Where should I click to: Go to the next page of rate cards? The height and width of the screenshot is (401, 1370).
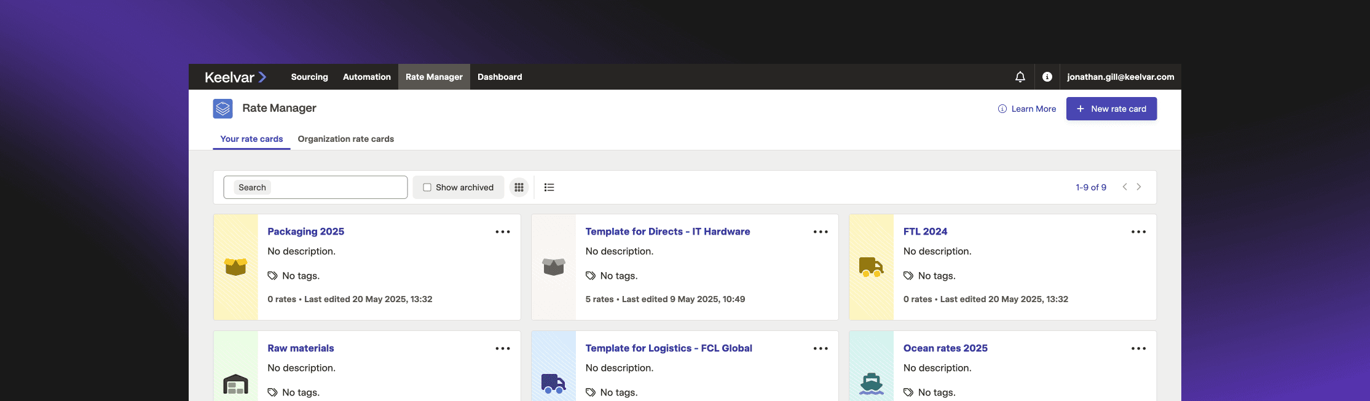1139,187
